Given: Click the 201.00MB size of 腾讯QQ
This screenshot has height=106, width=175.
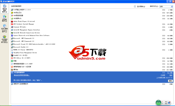Looking at the screenshot, I should pyautogui.click(x=170, y=70).
